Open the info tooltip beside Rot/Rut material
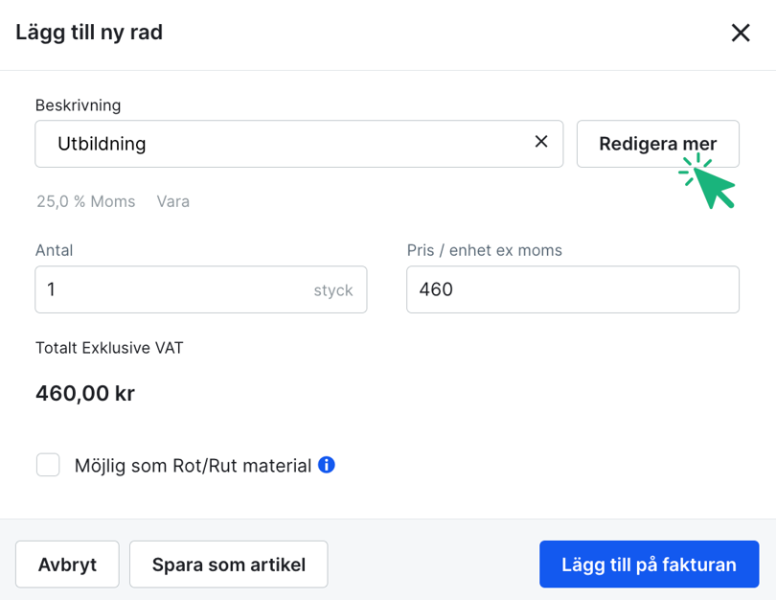The image size is (776, 600). click(326, 465)
